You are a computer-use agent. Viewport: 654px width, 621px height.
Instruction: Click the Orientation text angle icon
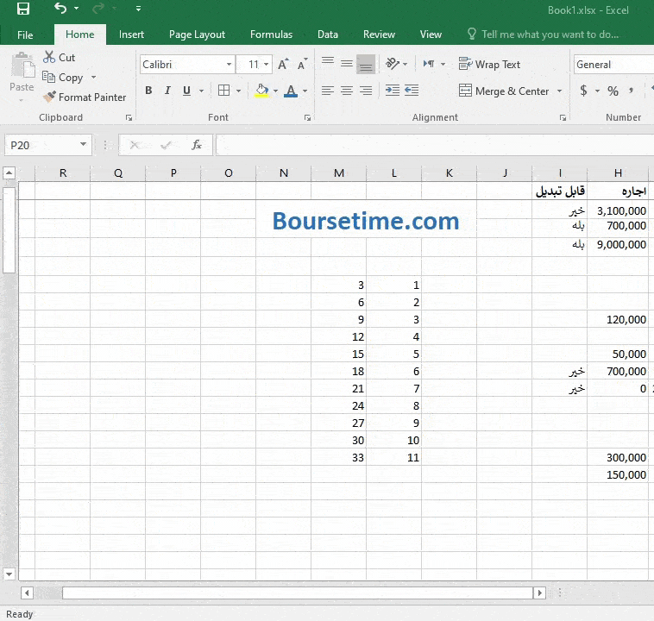[x=393, y=64]
